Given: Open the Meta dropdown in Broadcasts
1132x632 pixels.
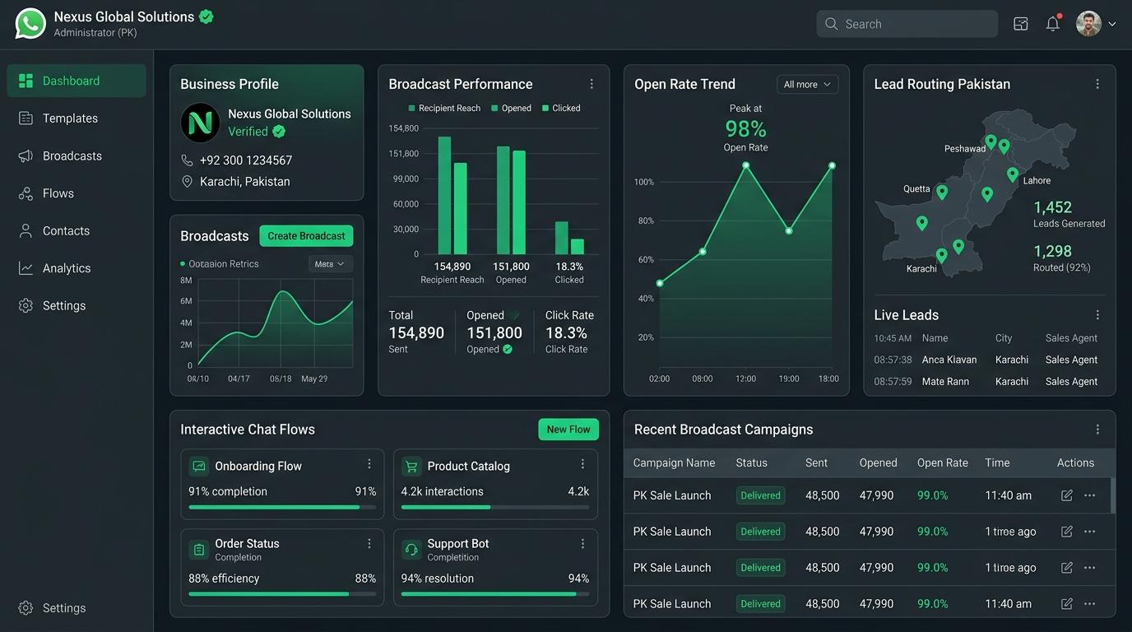Looking at the screenshot, I should tap(331, 264).
